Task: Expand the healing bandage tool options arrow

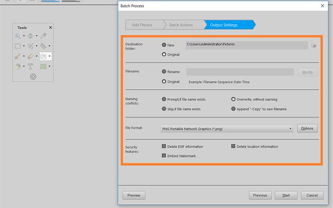Action: 49,46
